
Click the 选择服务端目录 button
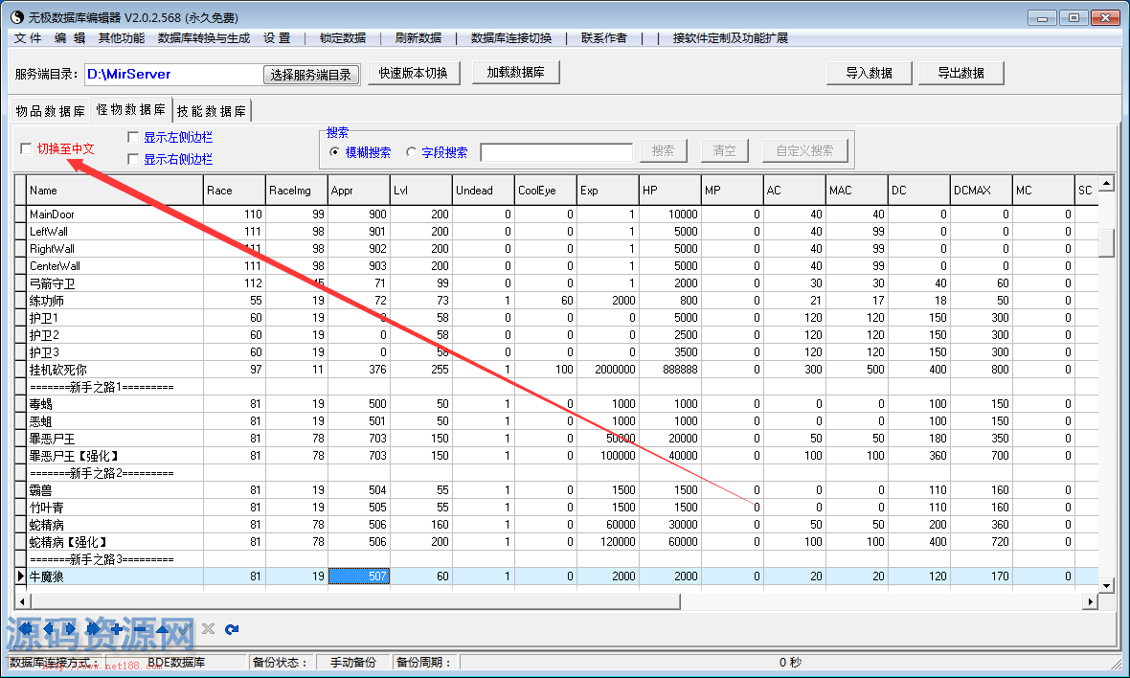click(x=310, y=74)
